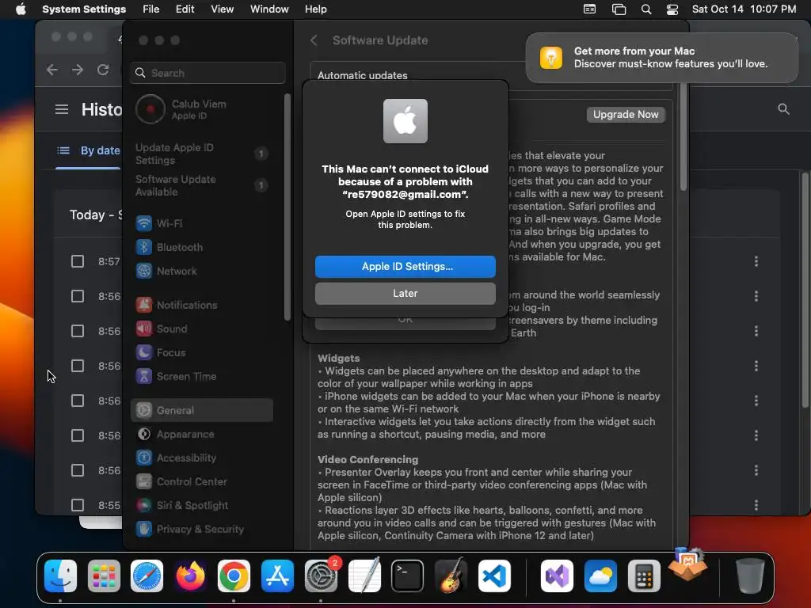This screenshot has width=811, height=608.
Task: Select Notifications in settings sidebar
Action: click(202, 305)
